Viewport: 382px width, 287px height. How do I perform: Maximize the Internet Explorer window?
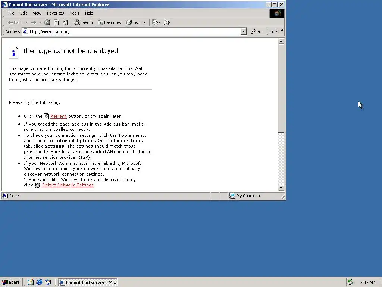click(274, 4)
